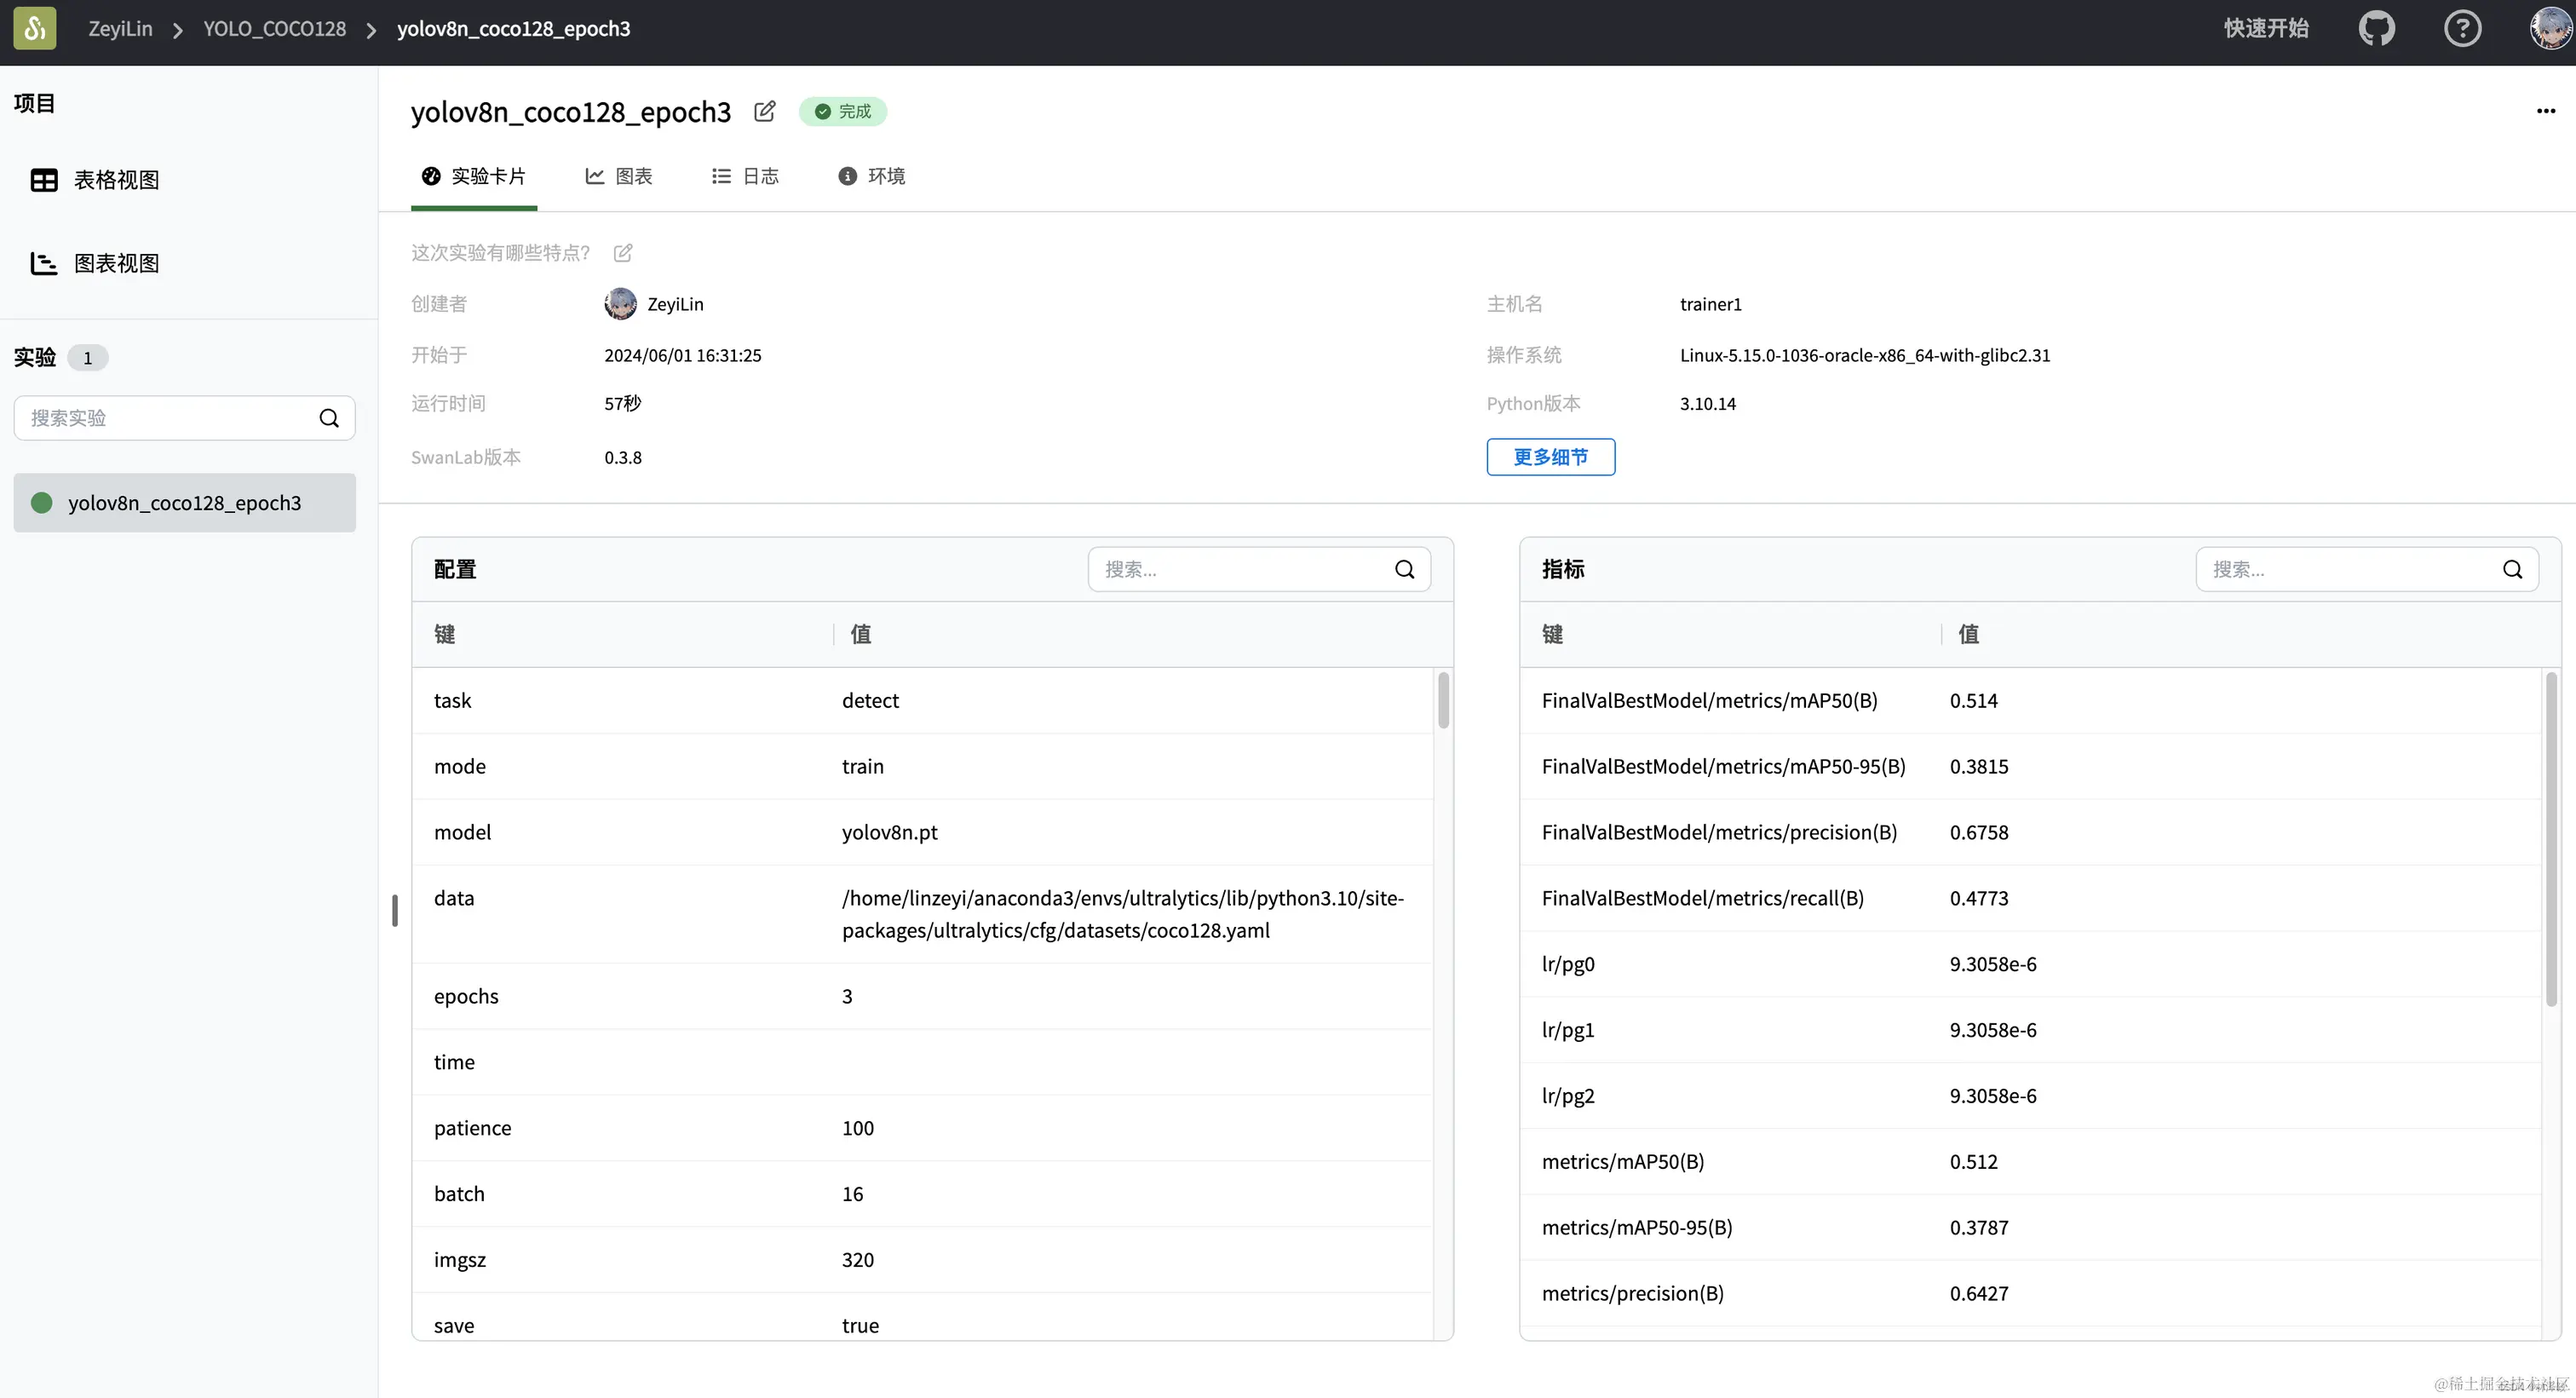Edit the experiment description pencil icon

point(623,252)
